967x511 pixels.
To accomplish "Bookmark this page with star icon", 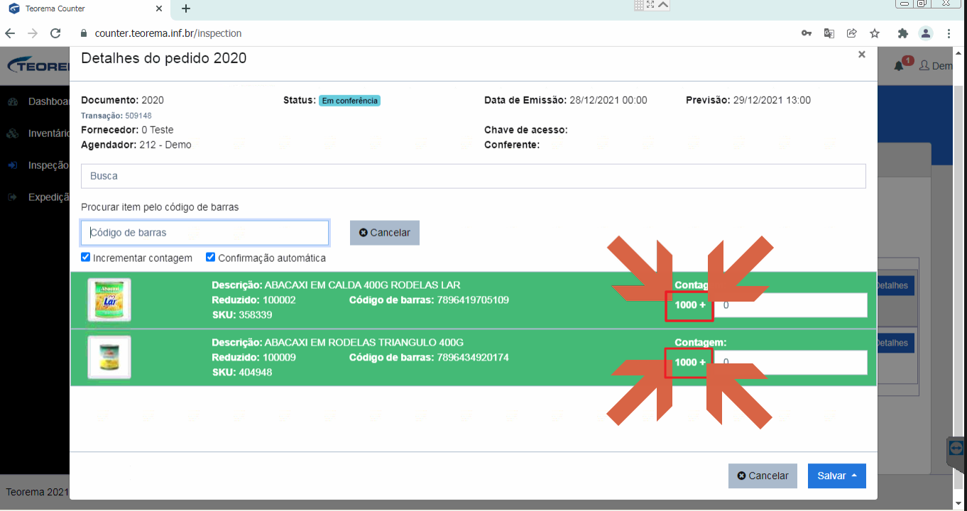I will point(875,33).
